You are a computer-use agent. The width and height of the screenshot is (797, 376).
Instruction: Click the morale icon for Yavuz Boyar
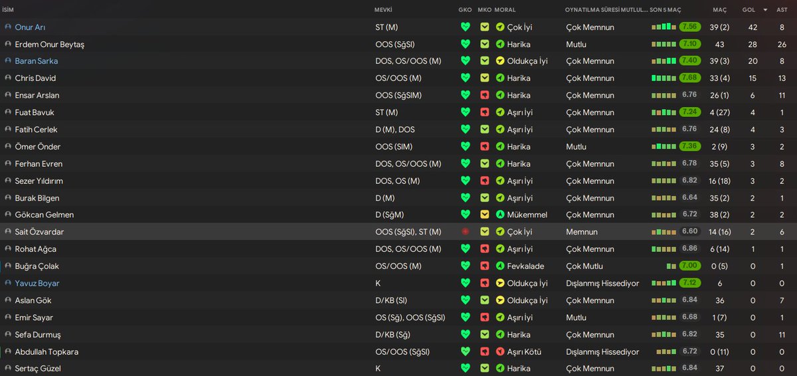(500, 284)
